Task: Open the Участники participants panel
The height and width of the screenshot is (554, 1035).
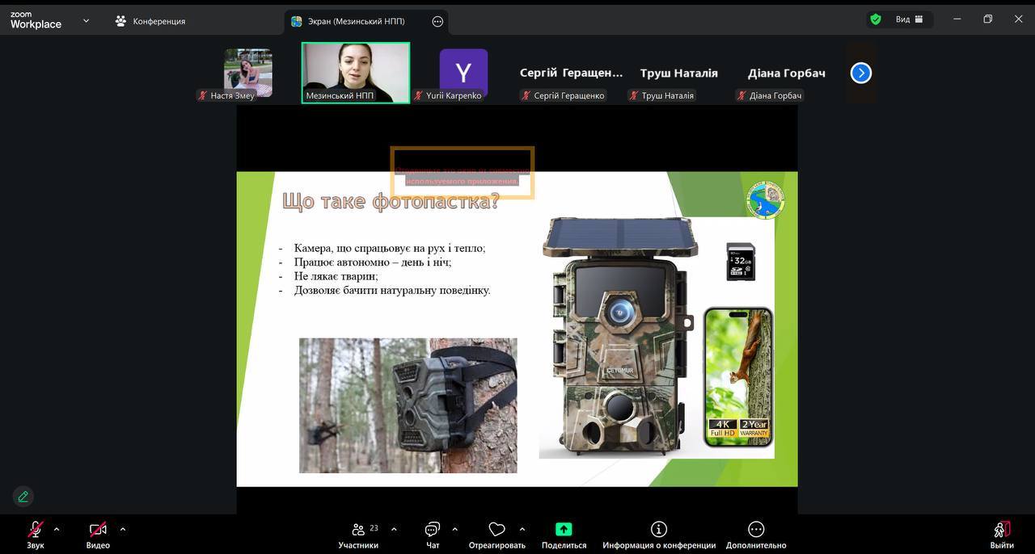Action: click(x=358, y=531)
